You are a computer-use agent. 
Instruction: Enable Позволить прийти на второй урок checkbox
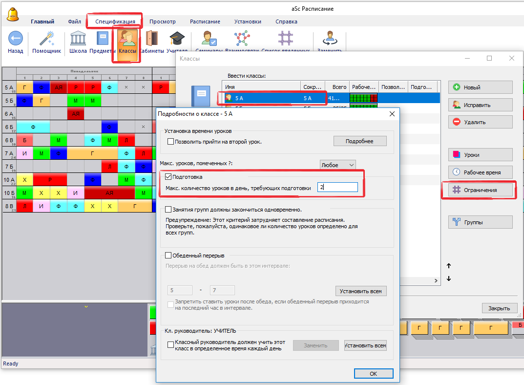(171, 142)
